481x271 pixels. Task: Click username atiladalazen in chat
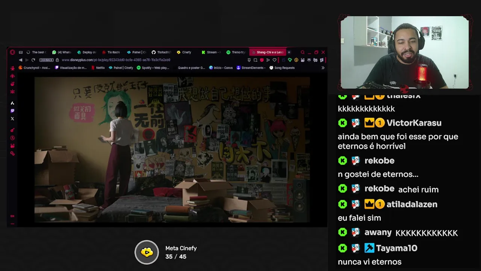click(x=411, y=204)
